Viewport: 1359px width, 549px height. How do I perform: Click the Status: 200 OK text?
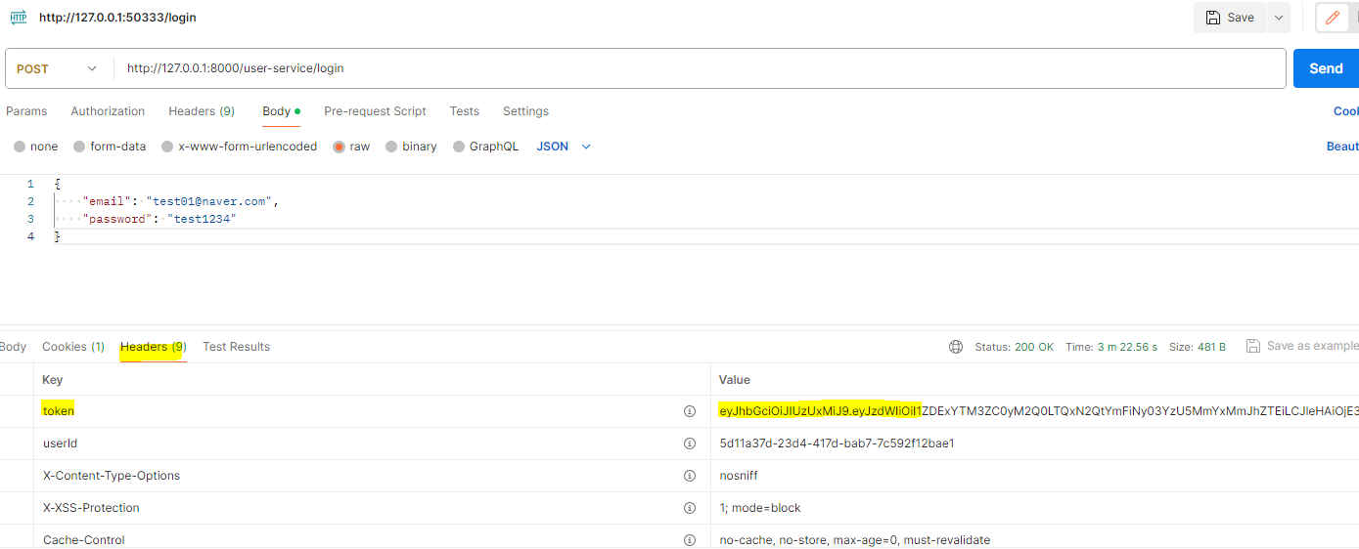(1015, 347)
